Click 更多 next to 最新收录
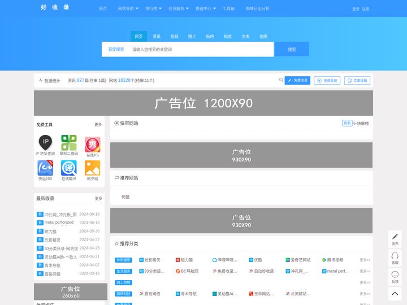The width and height of the screenshot is (407, 305). [x=98, y=198]
